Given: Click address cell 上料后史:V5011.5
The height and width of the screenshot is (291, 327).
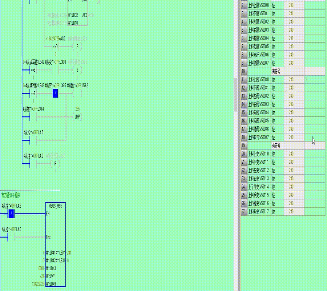Looking at the screenshot, I should [259, 195].
